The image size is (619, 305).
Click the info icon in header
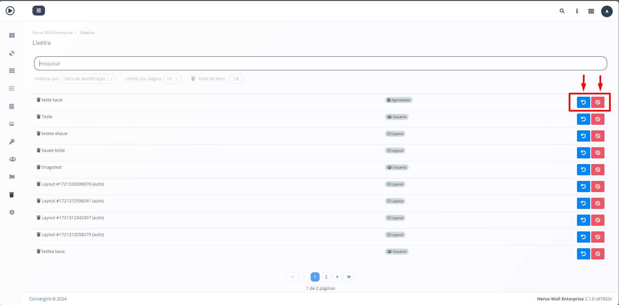coord(577,11)
